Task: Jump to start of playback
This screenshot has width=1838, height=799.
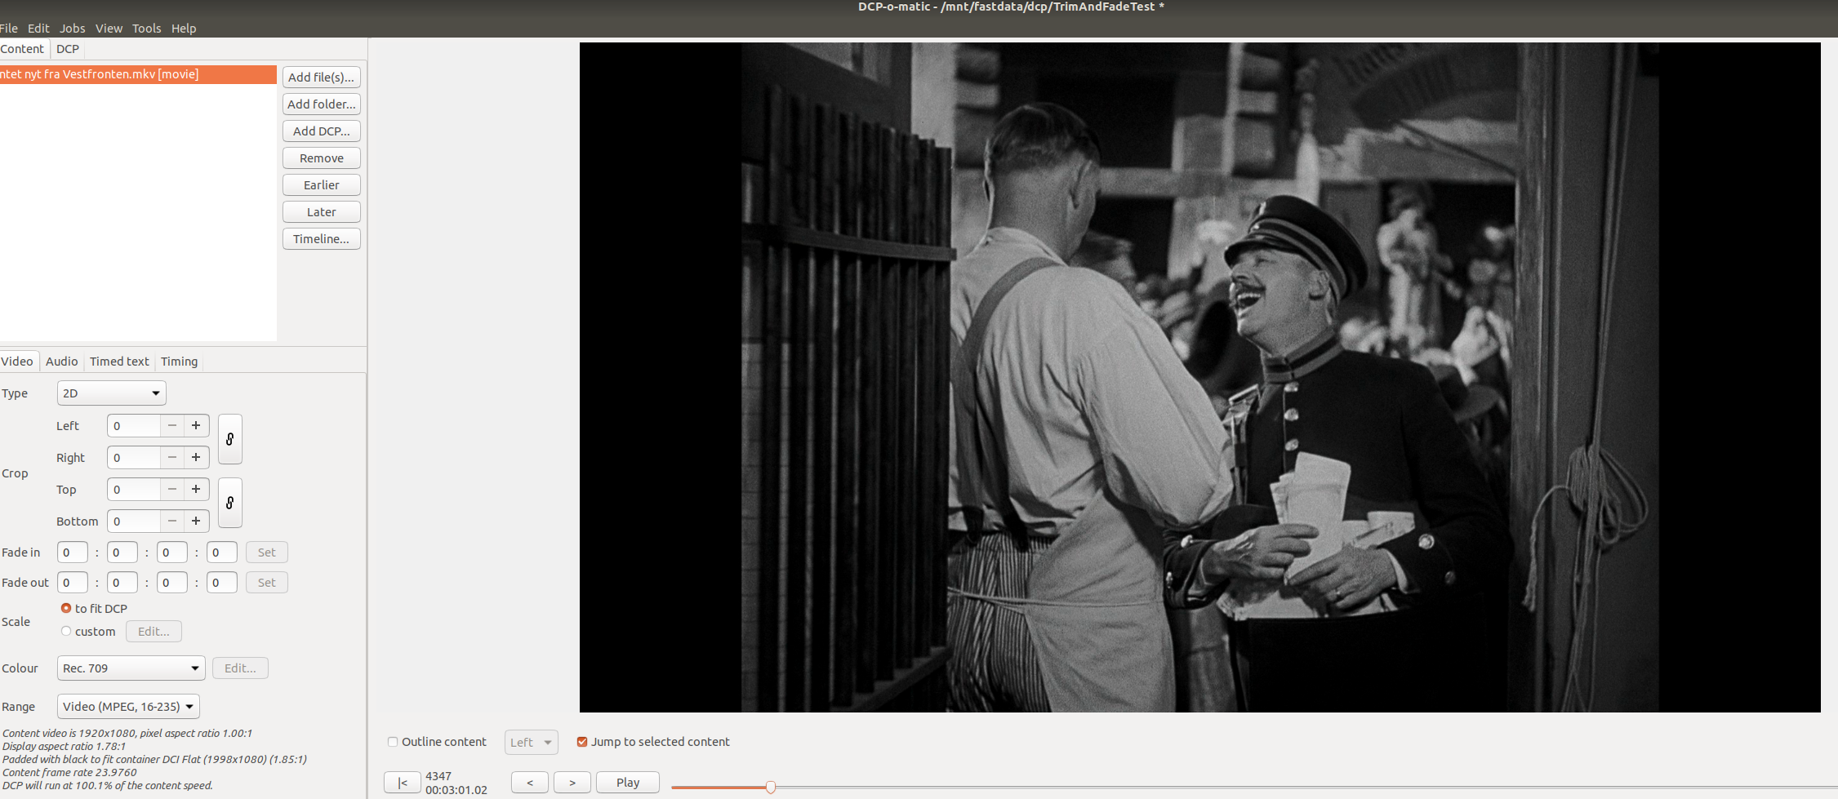Action: click(x=402, y=783)
